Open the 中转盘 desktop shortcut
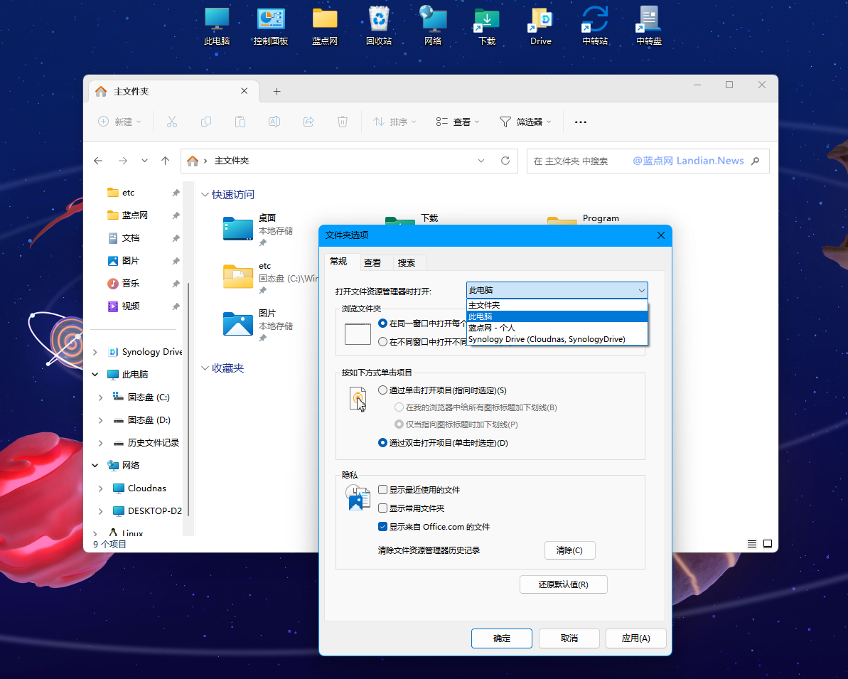Screen dimensions: 848x679 click(x=649, y=26)
